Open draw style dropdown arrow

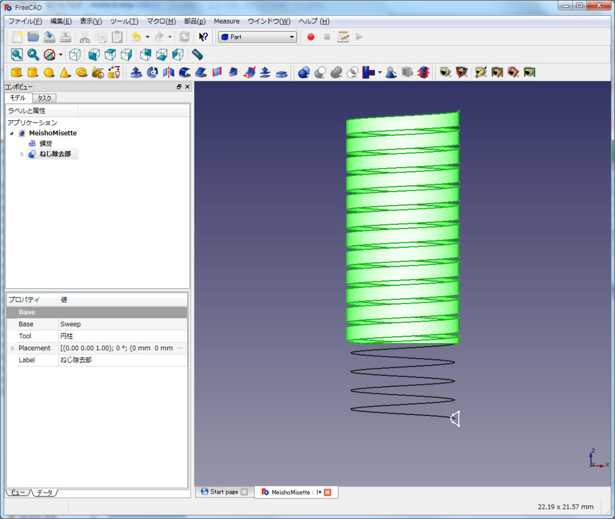(x=61, y=55)
